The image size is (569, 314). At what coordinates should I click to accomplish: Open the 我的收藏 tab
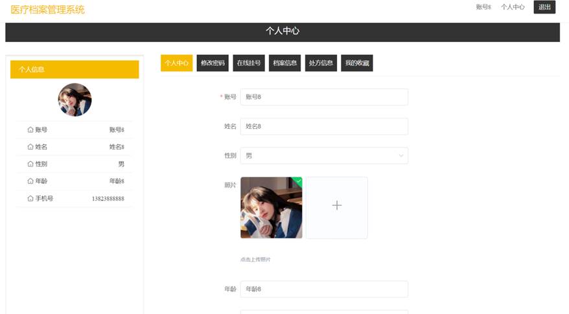coord(357,63)
